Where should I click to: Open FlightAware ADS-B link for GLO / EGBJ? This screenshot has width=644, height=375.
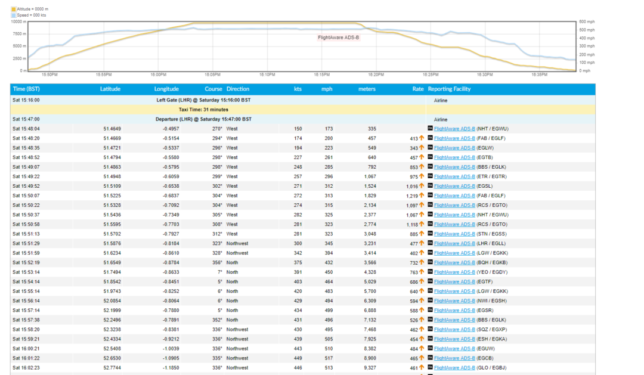pos(454,367)
